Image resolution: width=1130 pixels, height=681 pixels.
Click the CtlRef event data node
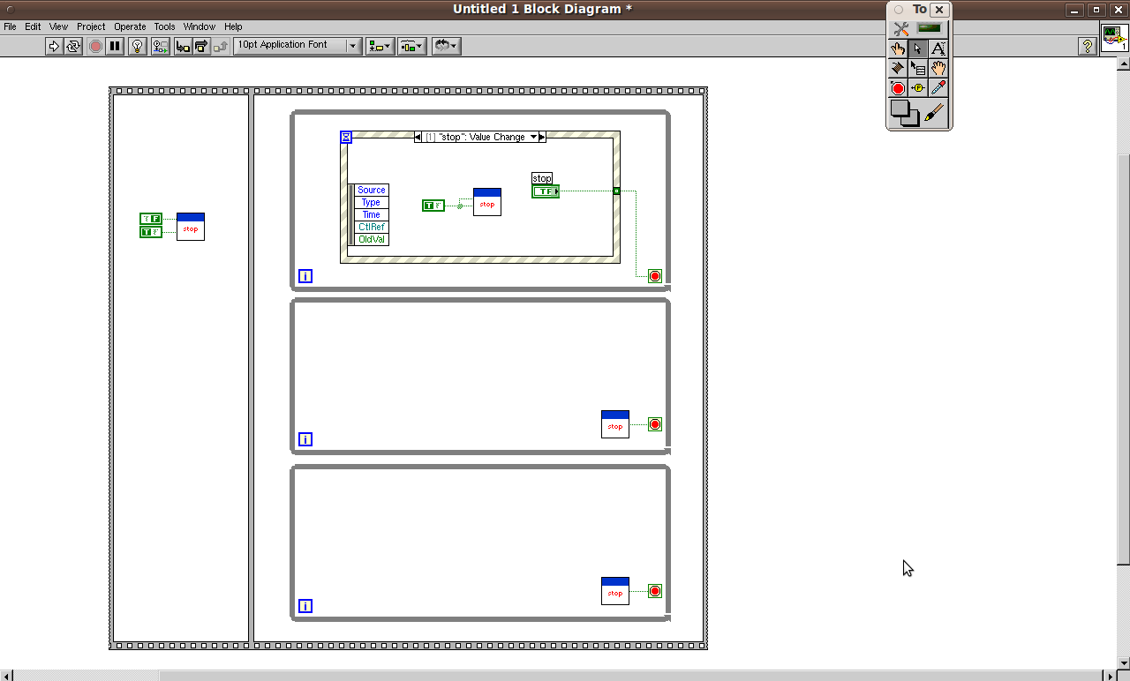coord(371,227)
